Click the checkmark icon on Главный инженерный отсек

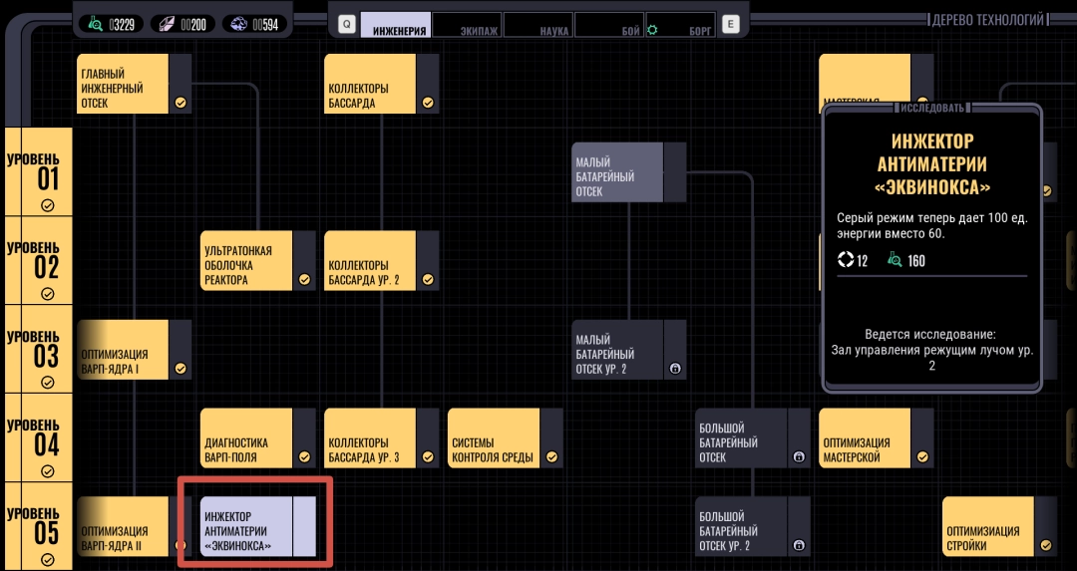180,102
